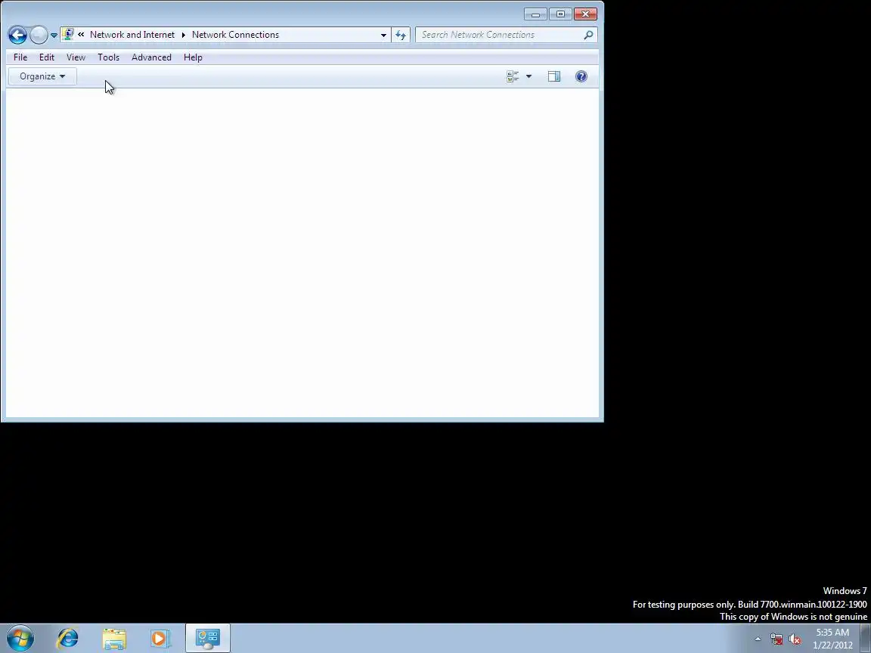Open the Windows Start menu
This screenshot has height=653, width=871.
click(20, 639)
